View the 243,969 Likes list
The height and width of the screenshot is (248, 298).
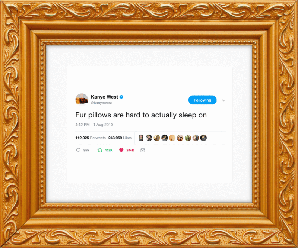pos(120,138)
